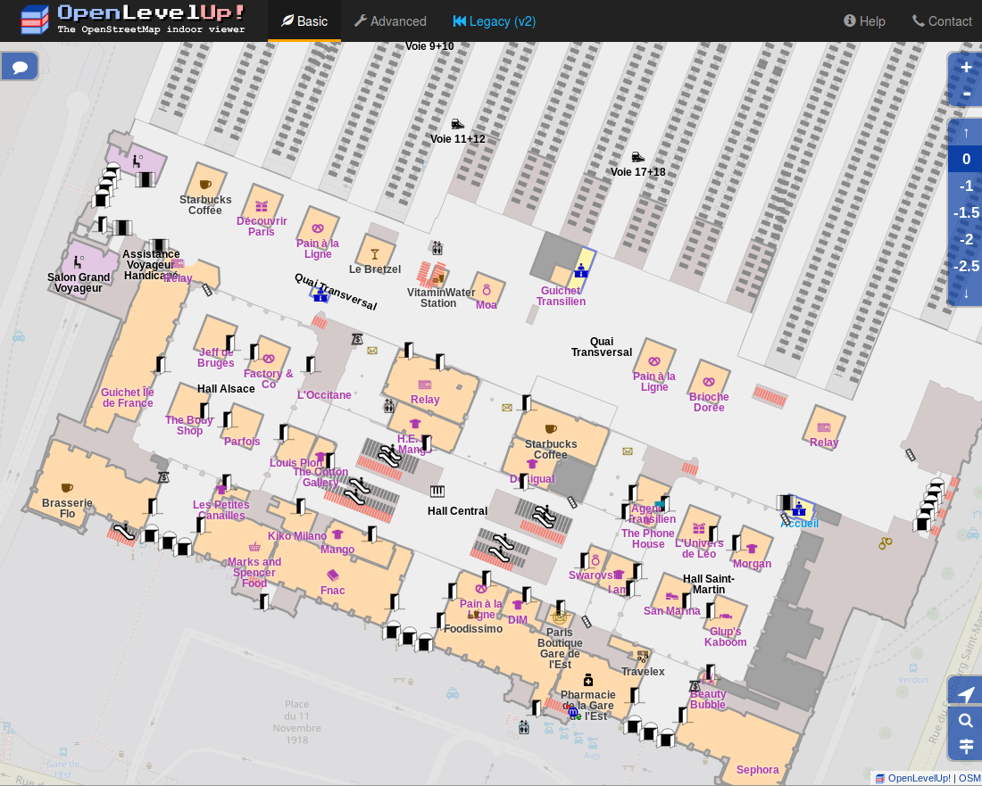Click the Glup's Kaboom candy icon
This screenshot has width=982, height=786.
tap(725, 616)
